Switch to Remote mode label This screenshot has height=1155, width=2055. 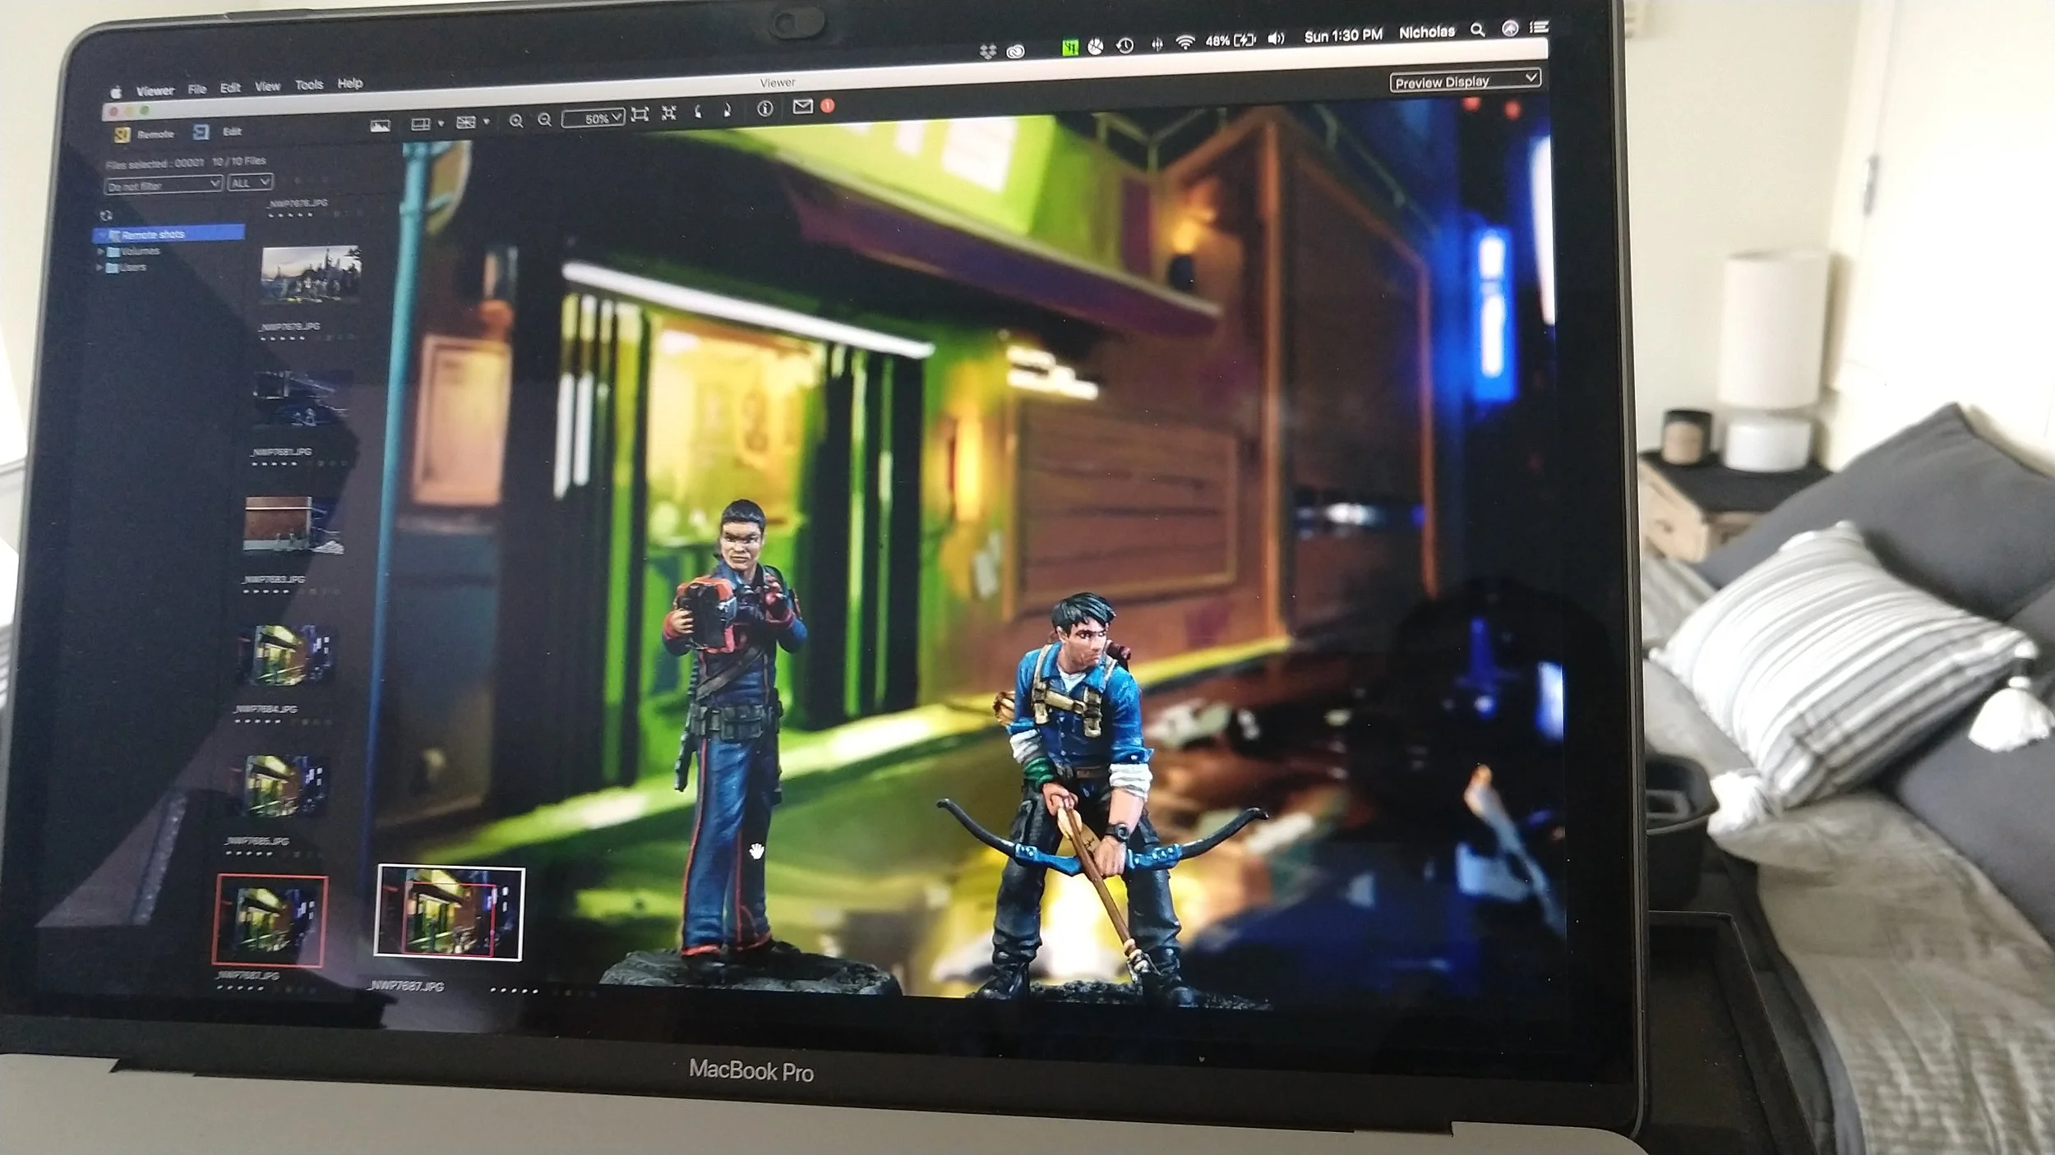[x=155, y=134]
